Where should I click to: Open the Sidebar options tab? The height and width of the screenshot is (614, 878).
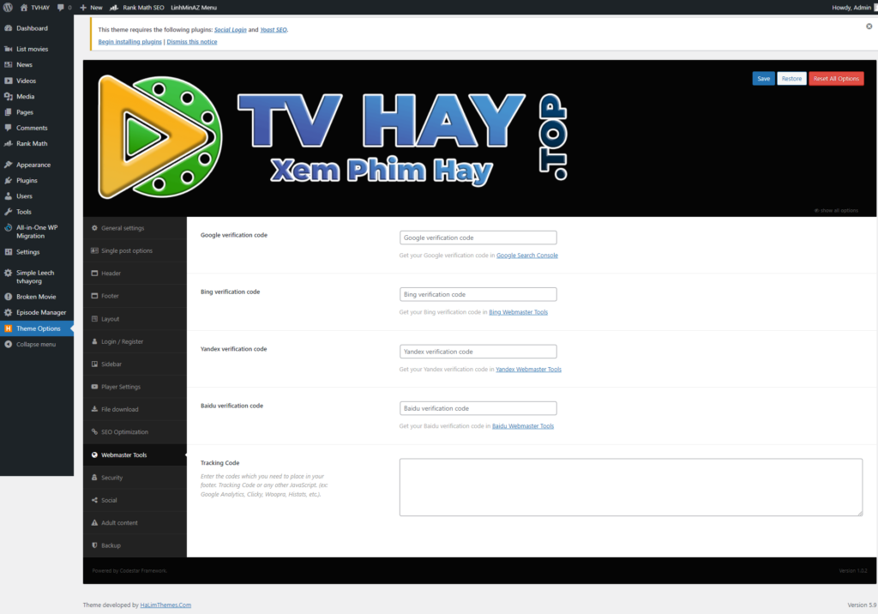pyautogui.click(x=135, y=364)
